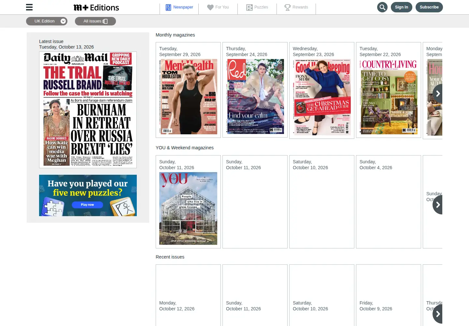Advance the Monthly magazines carousel arrow
Screen dimensions: 469x326
tap(438, 94)
